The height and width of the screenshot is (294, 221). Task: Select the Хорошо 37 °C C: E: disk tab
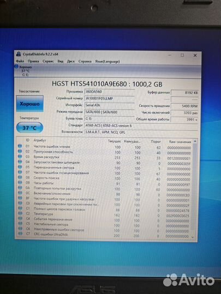25,71
